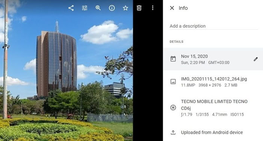Screen dimensions: 263x141
Task: Toggle the Info panel icon
Action: click(x=112, y=8)
